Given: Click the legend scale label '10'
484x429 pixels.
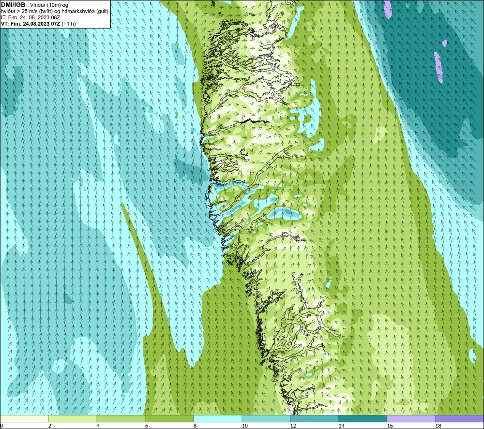Looking at the screenshot, I should point(245,426).
